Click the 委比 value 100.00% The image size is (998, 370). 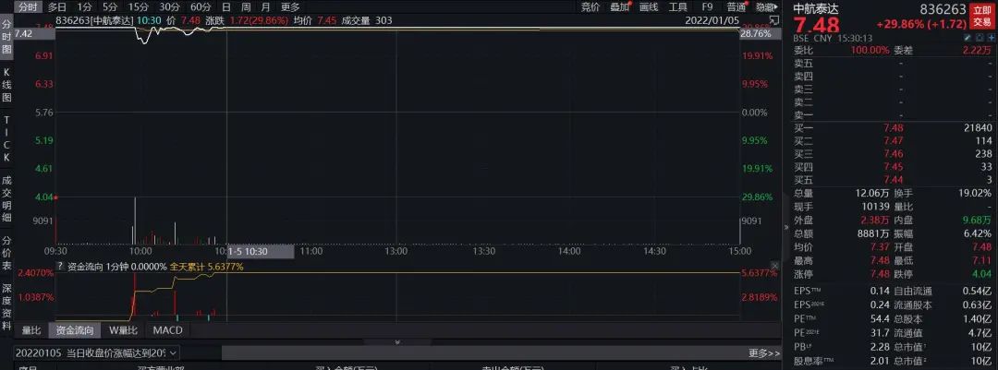tap(871, 50)
